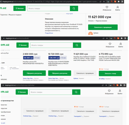Open the Ноутбук Acer I7-1065G7 product title

tap(59, 63)
